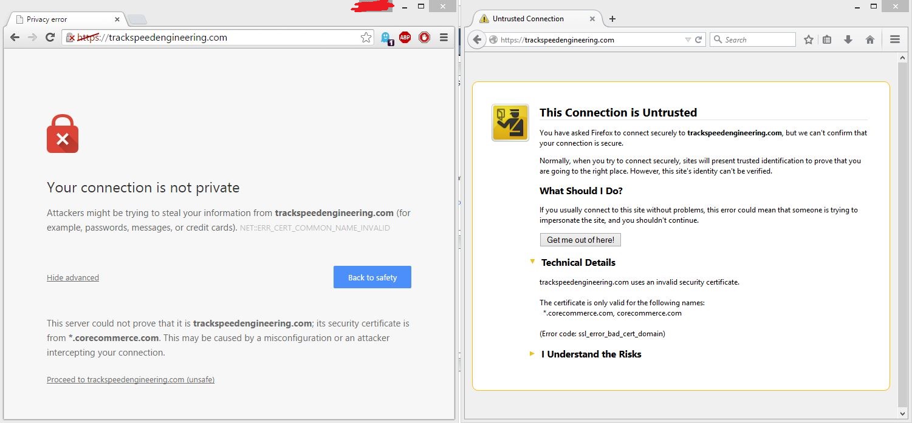
Task: Select the Untrusted Connection tab in Firefox
Action: tap(538, 19)
